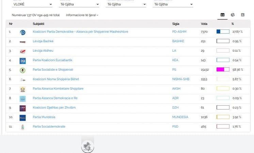Click the % column header
Image resolution: width=254 pixels, height=153 pixels.
coord(233,24)
